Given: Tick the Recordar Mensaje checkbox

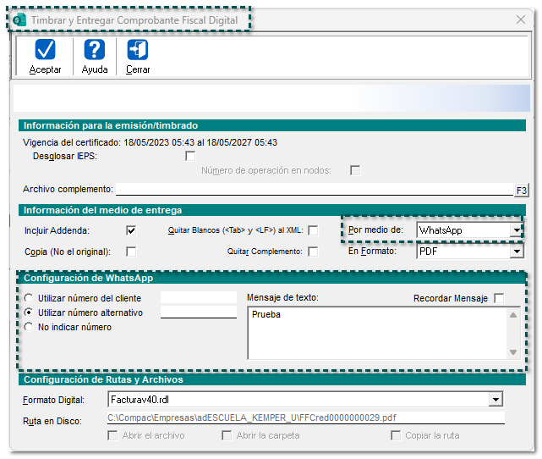Looking at the screenshot, I should [499, 298].
